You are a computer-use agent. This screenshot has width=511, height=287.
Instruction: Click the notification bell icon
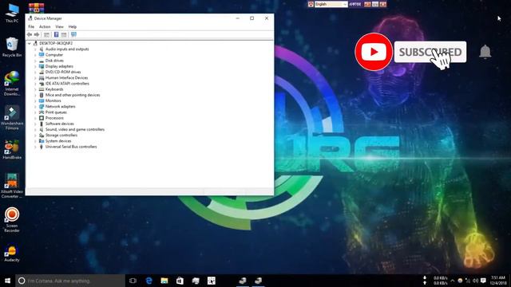[485, 52]
